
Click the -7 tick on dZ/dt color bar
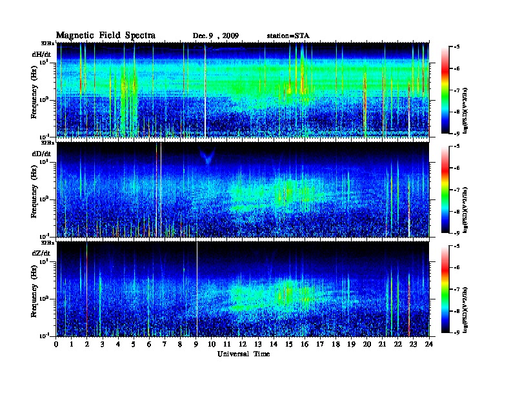[456, 289]
